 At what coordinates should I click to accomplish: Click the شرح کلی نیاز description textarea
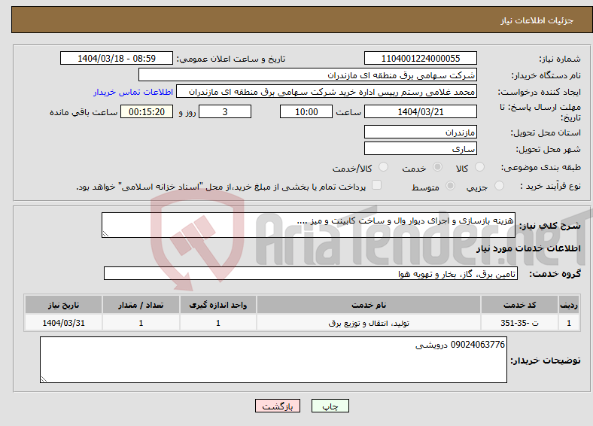(309, 225)
